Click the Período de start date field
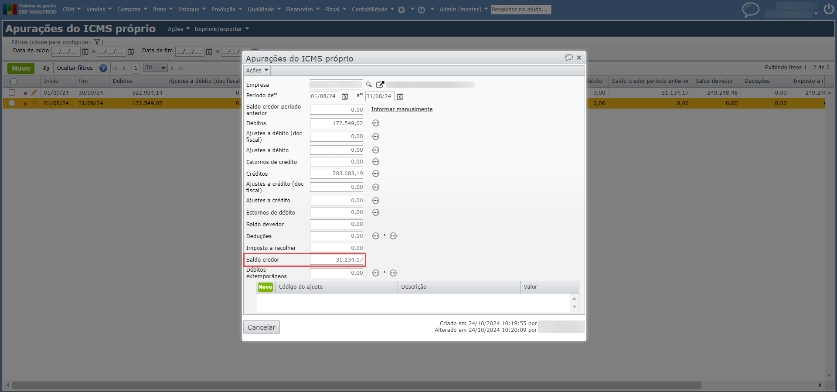Image resolution: width=837 pixels, height=392 pixels. pos(324,96)
